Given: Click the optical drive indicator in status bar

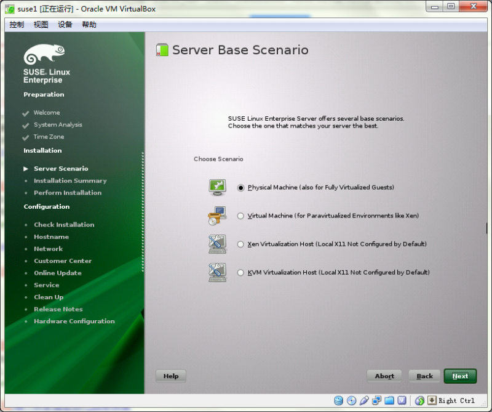Looking at the screenshot, I should coord(351,400).
